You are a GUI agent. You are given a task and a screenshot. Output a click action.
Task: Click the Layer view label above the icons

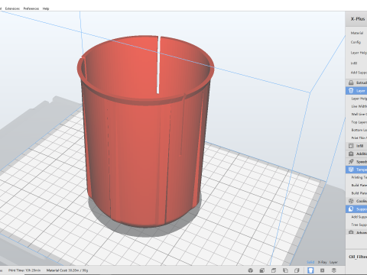[x=333, y=262]
